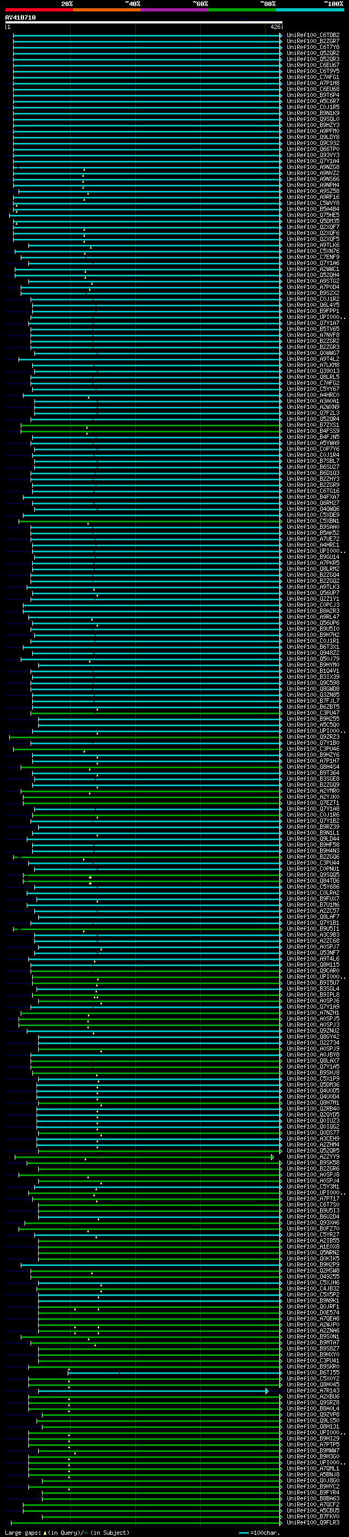
Task: Click hit label UniRef100_Q9FLR3
Action: 313,1523
